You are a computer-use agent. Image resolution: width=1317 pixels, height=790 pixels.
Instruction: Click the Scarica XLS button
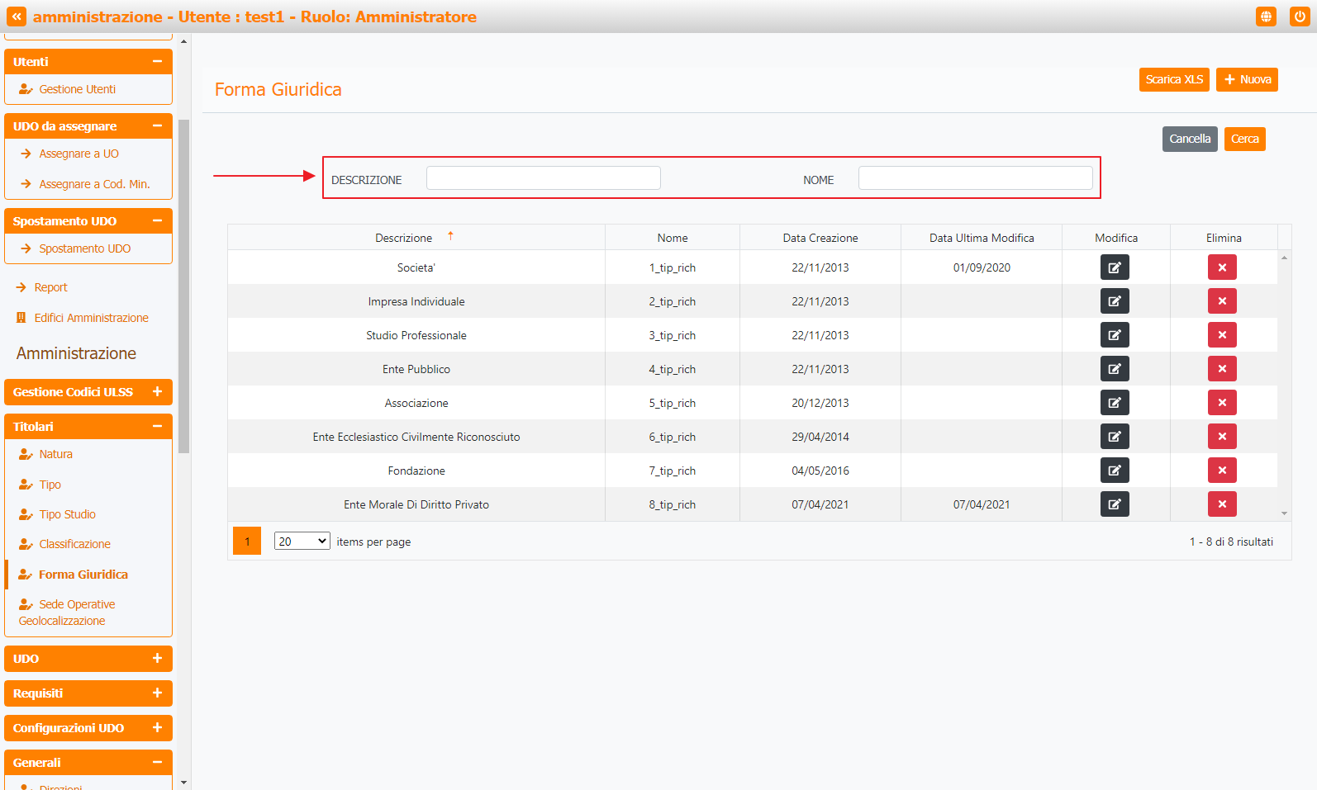click(1173, 80)
